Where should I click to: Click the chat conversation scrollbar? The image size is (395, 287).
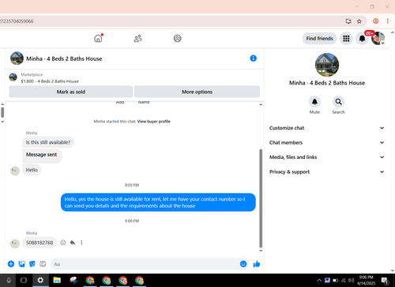[261, 198]
